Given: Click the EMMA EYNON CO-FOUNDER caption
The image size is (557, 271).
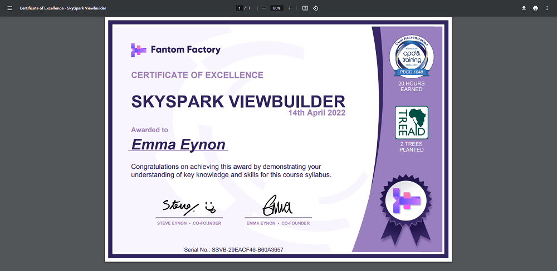Looking at the screenshot, I should point(278,224).
